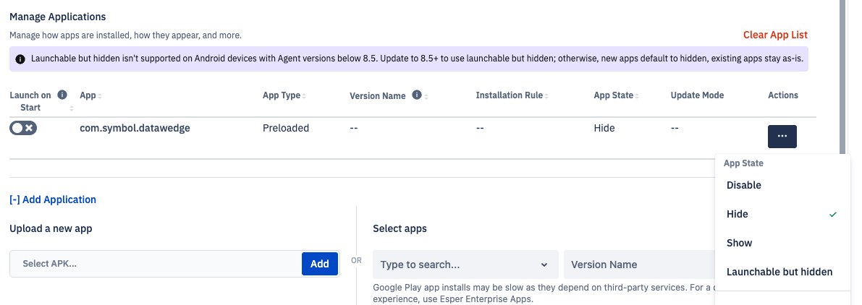Click the Upload a new app heading
862x305 pixels.
point(51,228)
